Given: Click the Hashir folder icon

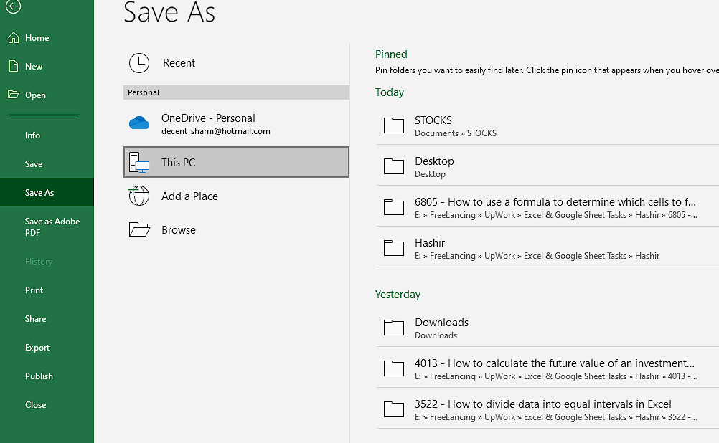Looking at the screenshot, I should coord(393,248).
